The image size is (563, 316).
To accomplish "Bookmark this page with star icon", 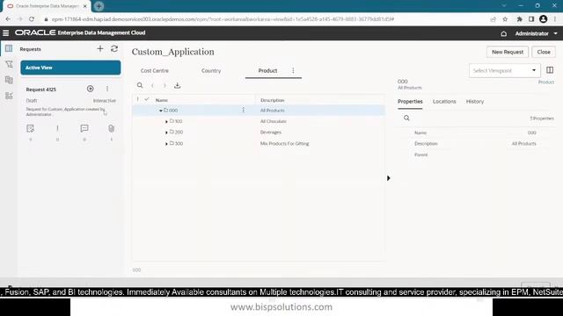I will click(x=505, y=19).
